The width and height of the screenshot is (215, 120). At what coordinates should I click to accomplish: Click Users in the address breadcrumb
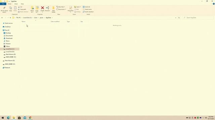click(x=36, y=18)
